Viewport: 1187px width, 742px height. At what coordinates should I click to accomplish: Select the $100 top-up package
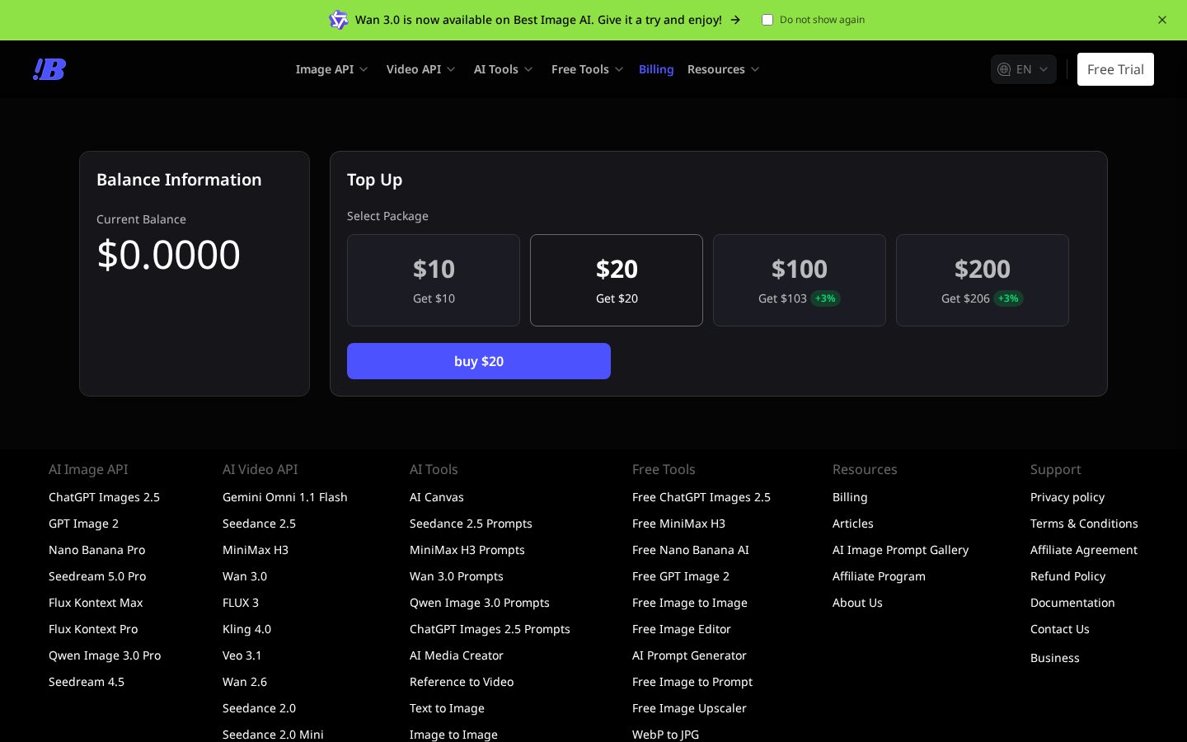pos(800,280)
